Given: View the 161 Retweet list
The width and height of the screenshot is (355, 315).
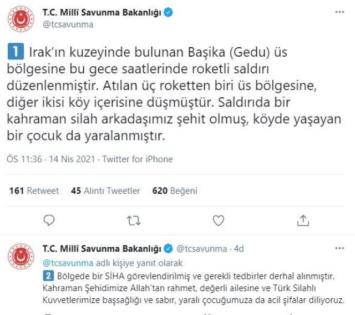Looking at the screenshot, I should coord(34,191).
